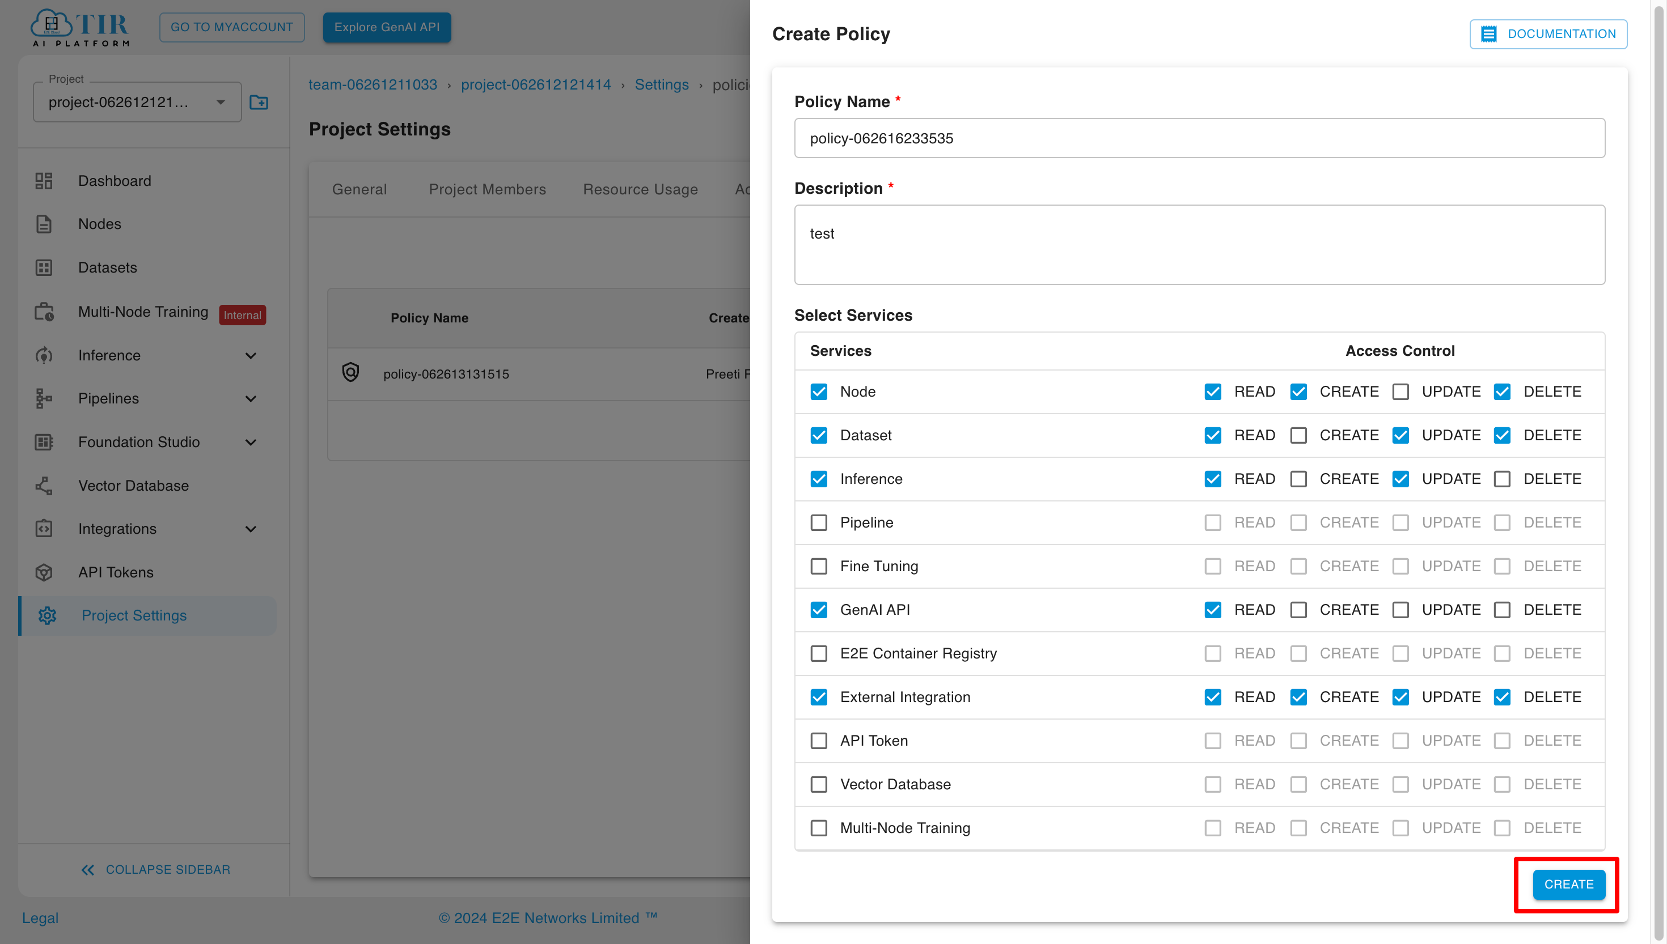Viewport: 1667px width, 944px height.
Task: Click the Description text area
Action: click(1199, 245)
